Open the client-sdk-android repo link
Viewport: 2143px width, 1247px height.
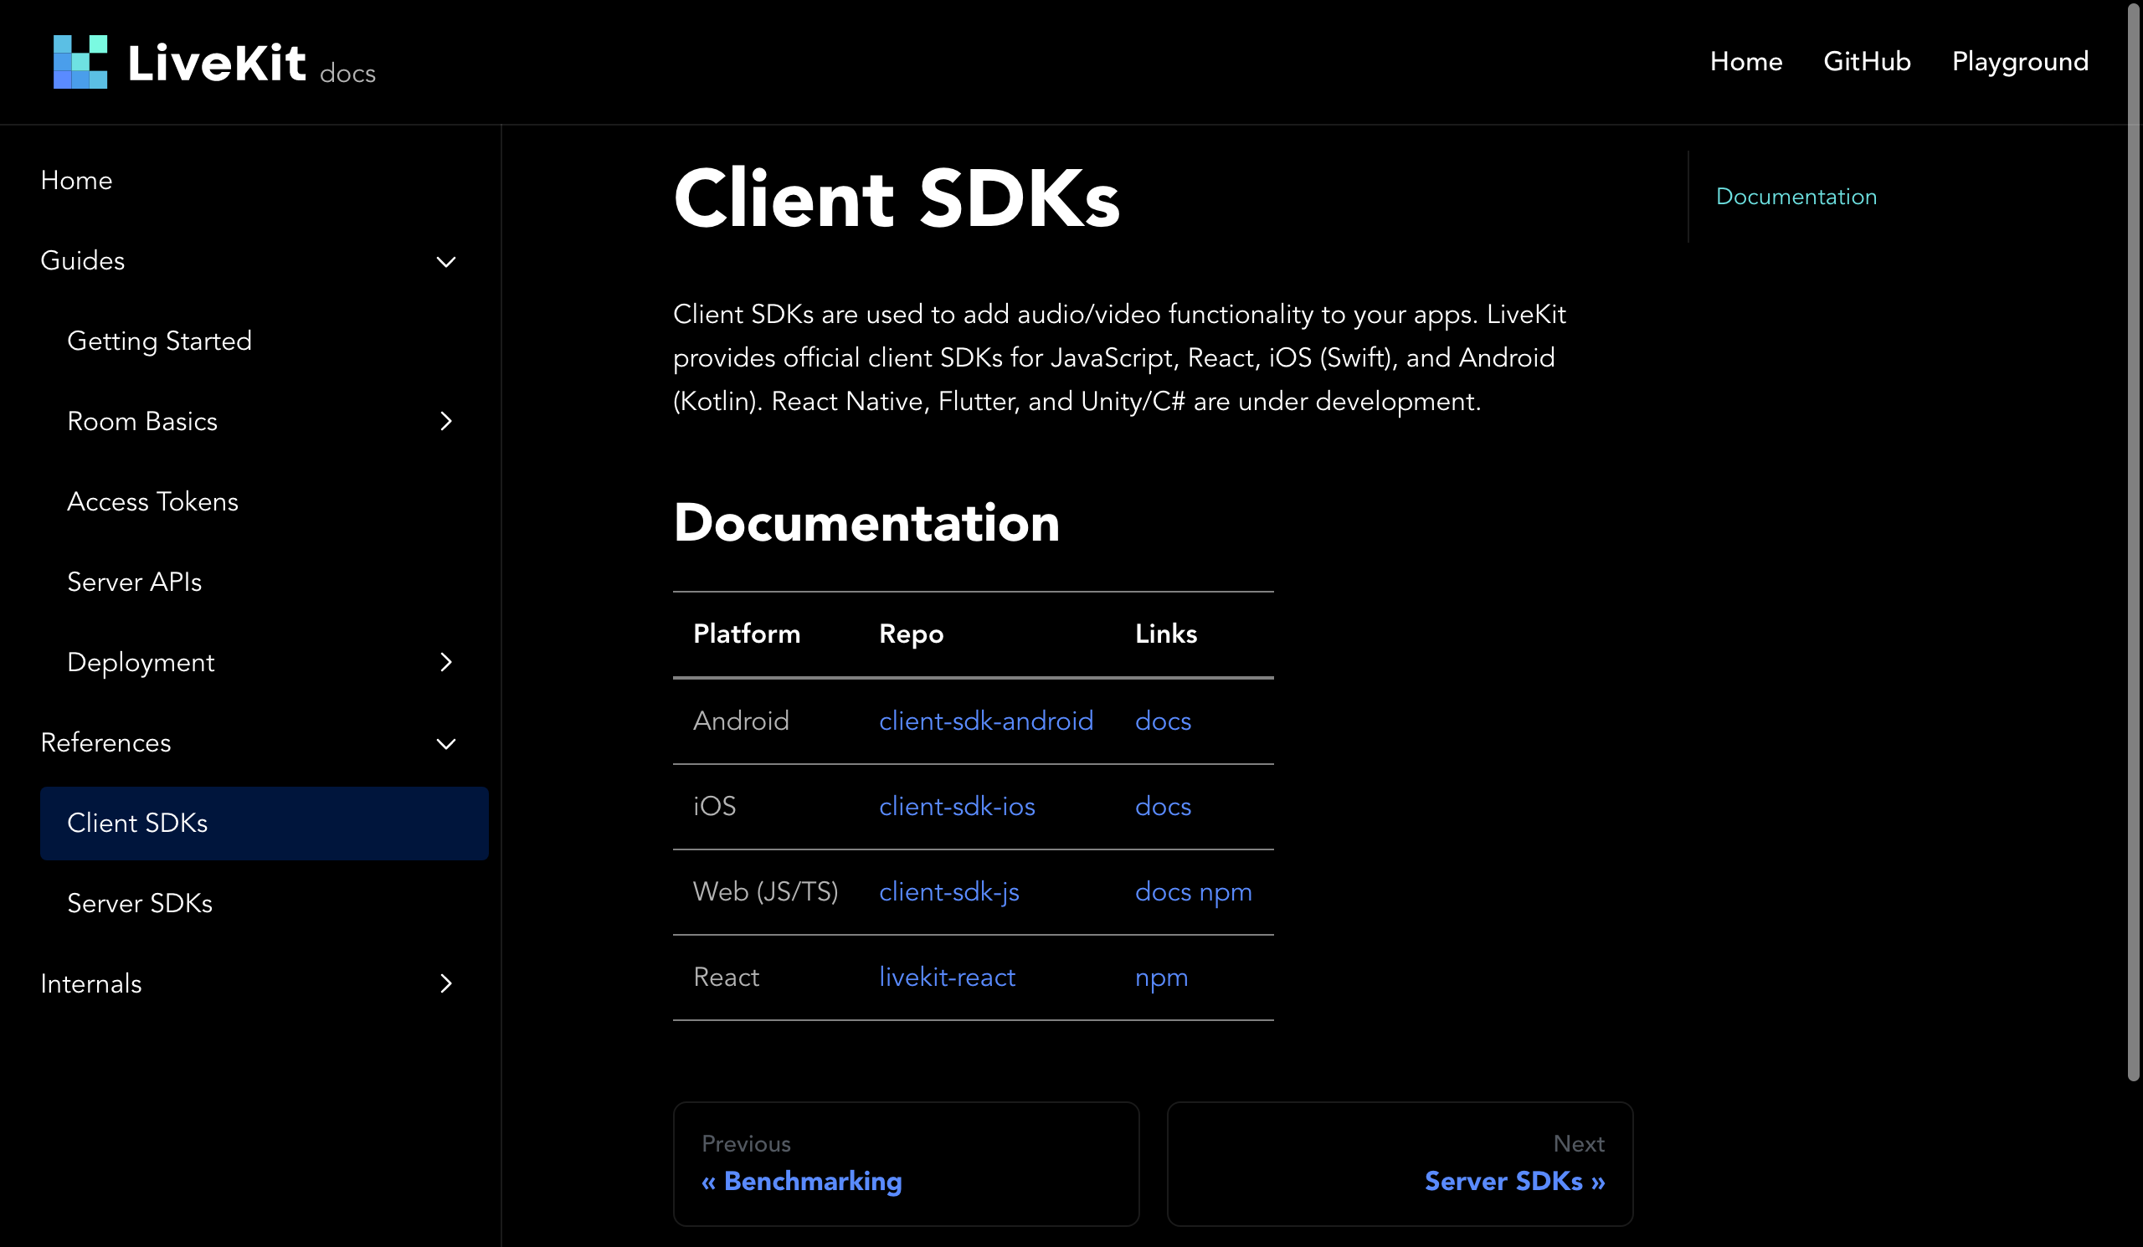click(985, 721)
